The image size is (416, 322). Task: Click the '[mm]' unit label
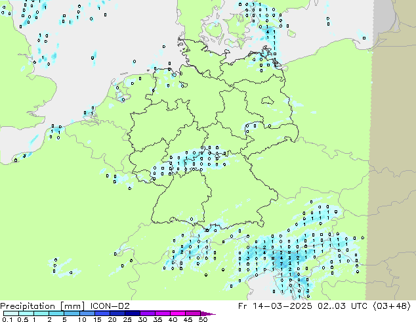point(72,306)
